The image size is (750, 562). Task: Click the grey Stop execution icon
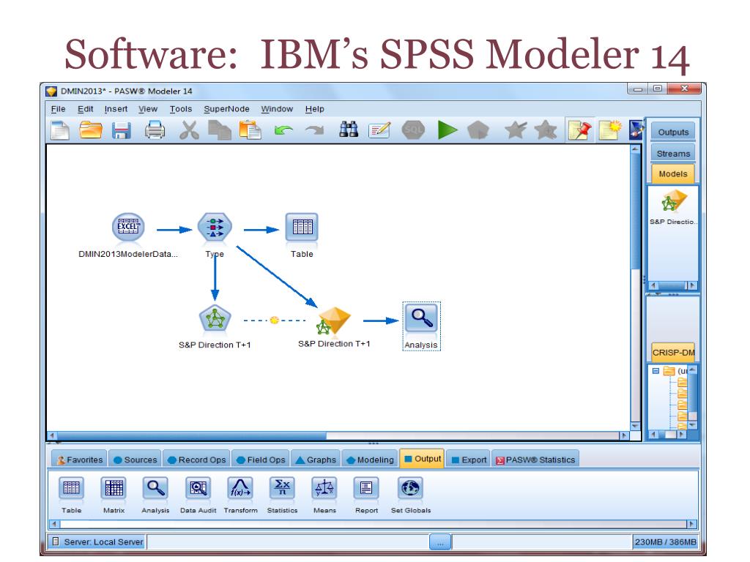click(478, 130)
